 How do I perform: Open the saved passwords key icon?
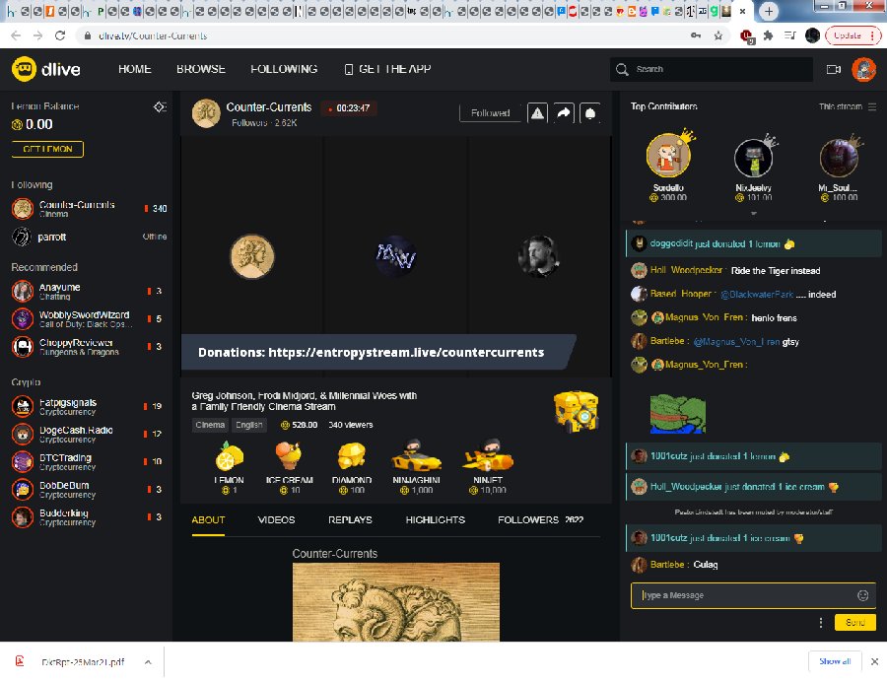click(x=696, y=35)
